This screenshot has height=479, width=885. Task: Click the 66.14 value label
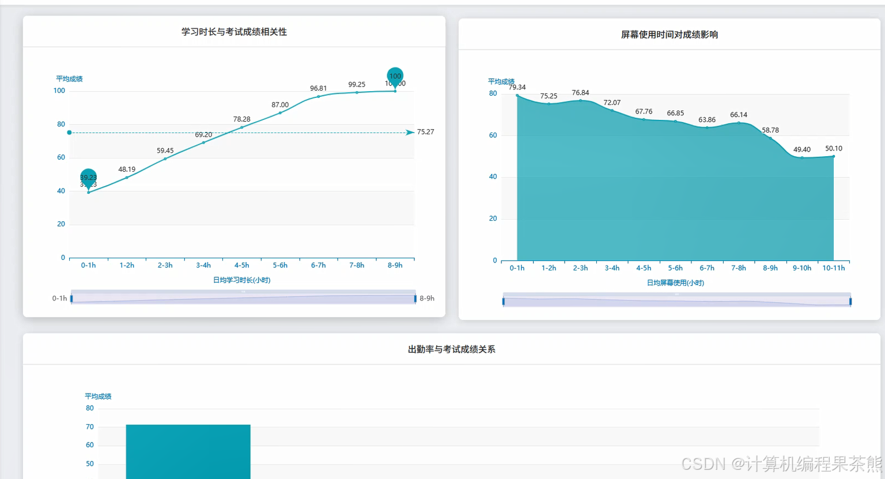click(x=739, y=115)
